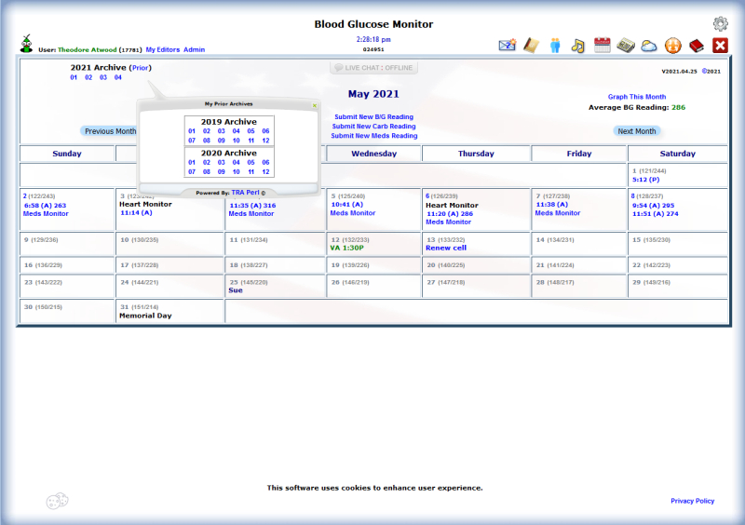Open the mail icon showing 2 new messages
The image size is (745, 525).
click(507, 46)
